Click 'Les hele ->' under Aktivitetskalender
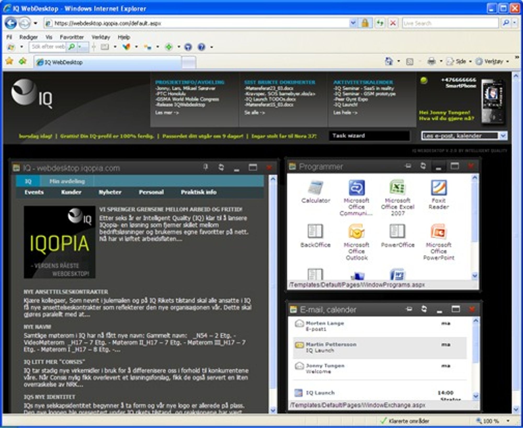Viewport: 523px width, 428px height. click(345, 112)
